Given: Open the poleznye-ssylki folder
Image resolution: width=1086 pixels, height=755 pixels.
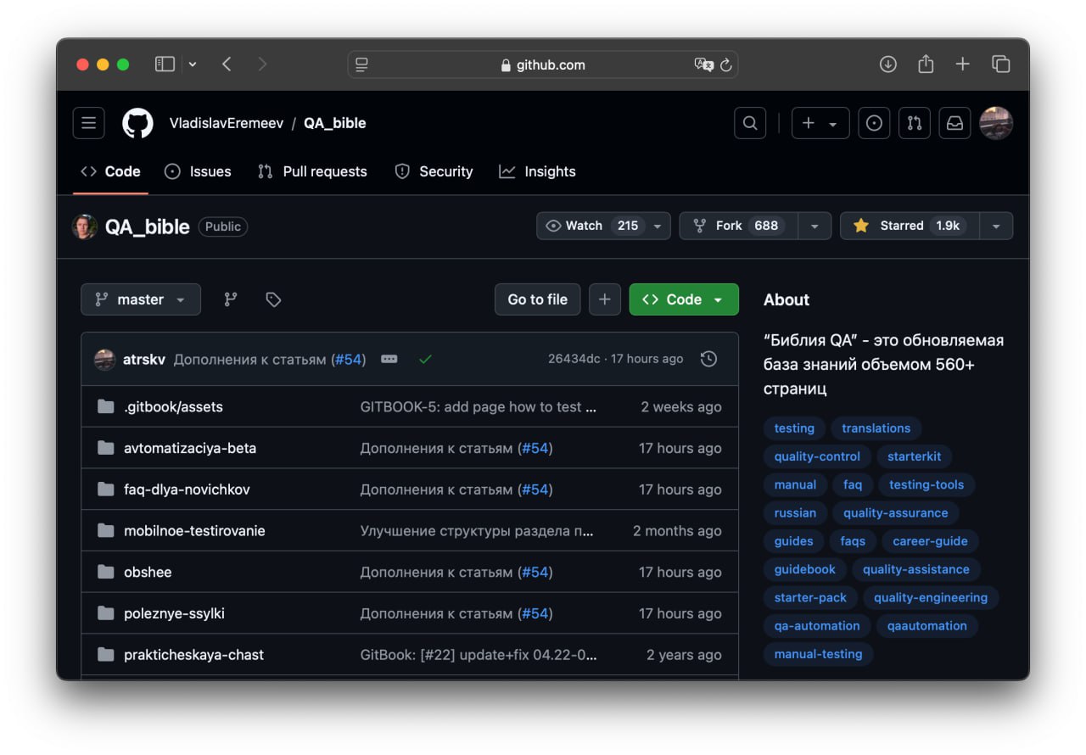Looking at the screenshot, I should [x=174, y=613].
